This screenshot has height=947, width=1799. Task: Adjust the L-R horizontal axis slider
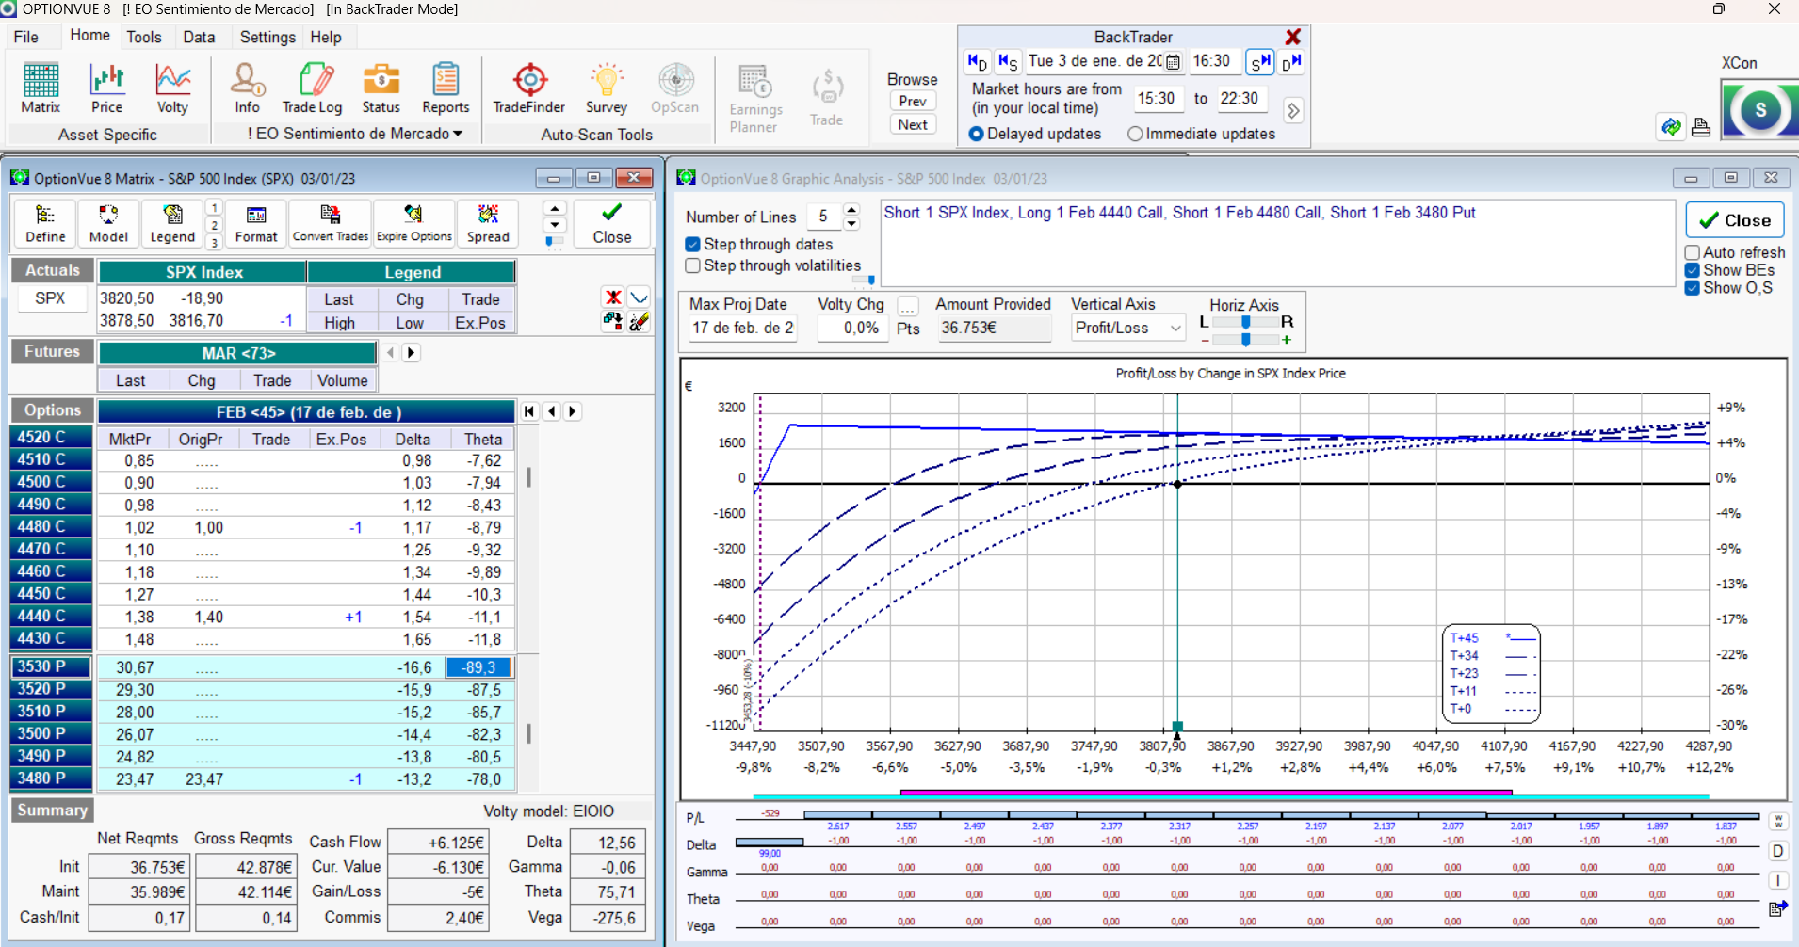pyautogui.click(x=1245, y=322)
